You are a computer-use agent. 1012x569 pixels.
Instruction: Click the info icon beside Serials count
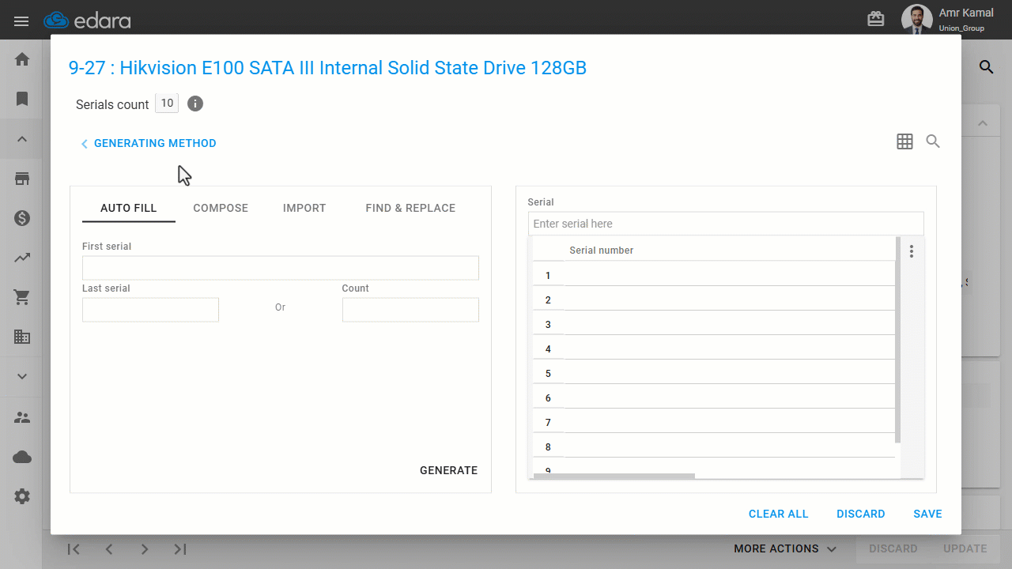pyautogui.click(x=195, y=104)
